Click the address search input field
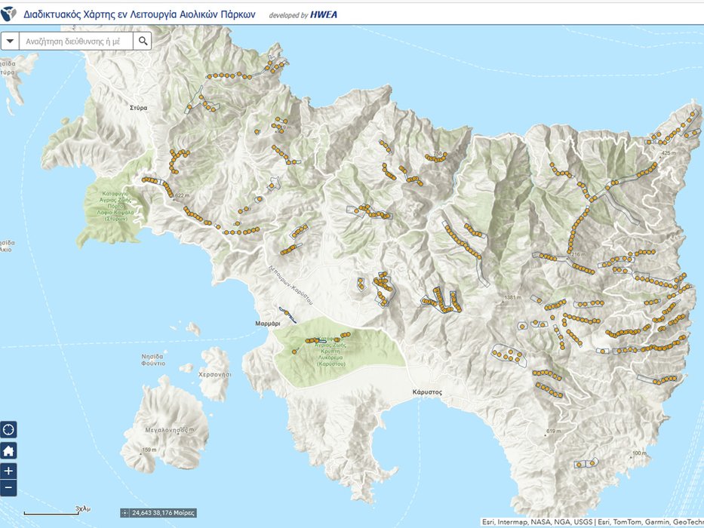This screenshot has width=704, height=528. (x=75, y=41)
